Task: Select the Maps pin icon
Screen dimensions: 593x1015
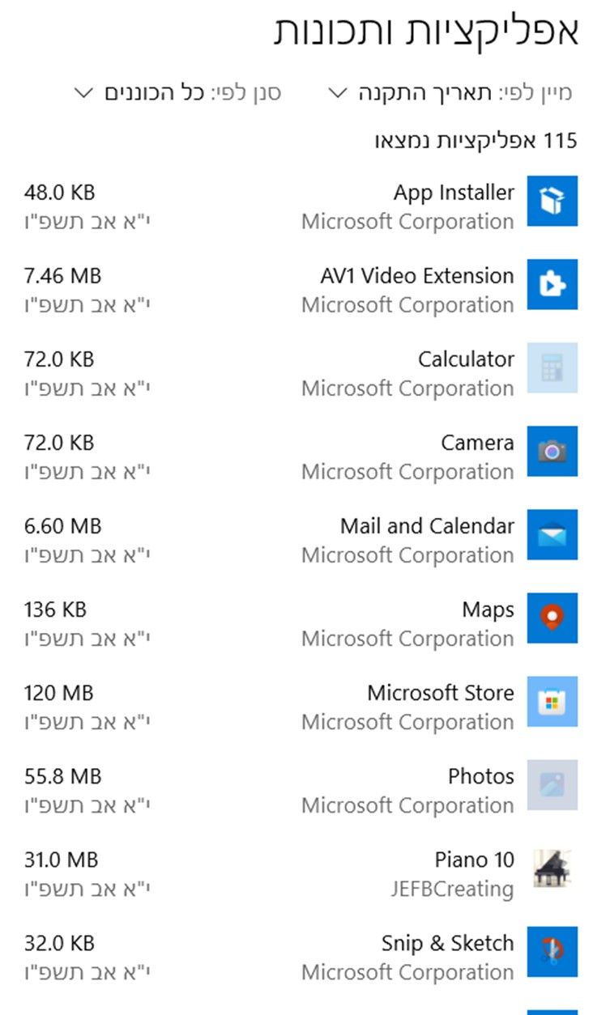Action: tap(552, 618)
